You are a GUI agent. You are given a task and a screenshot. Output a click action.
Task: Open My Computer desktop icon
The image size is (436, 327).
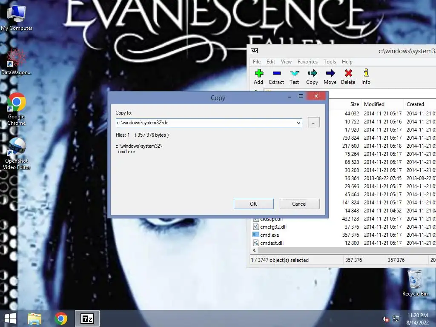[17, 18]
